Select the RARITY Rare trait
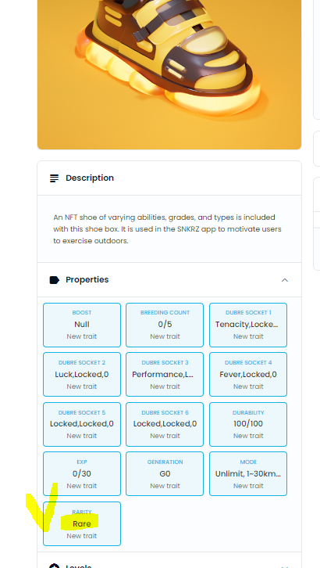The height and width of the screenshot is (568, 320). coord(82,523)
